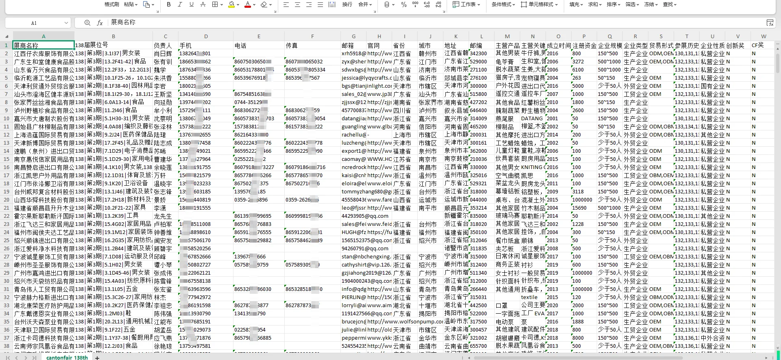The height and width of the screenshot is (360, 781).
Task: Open the Sort (排序) menu
Action: pyautogui.click(x=613, y=4)
